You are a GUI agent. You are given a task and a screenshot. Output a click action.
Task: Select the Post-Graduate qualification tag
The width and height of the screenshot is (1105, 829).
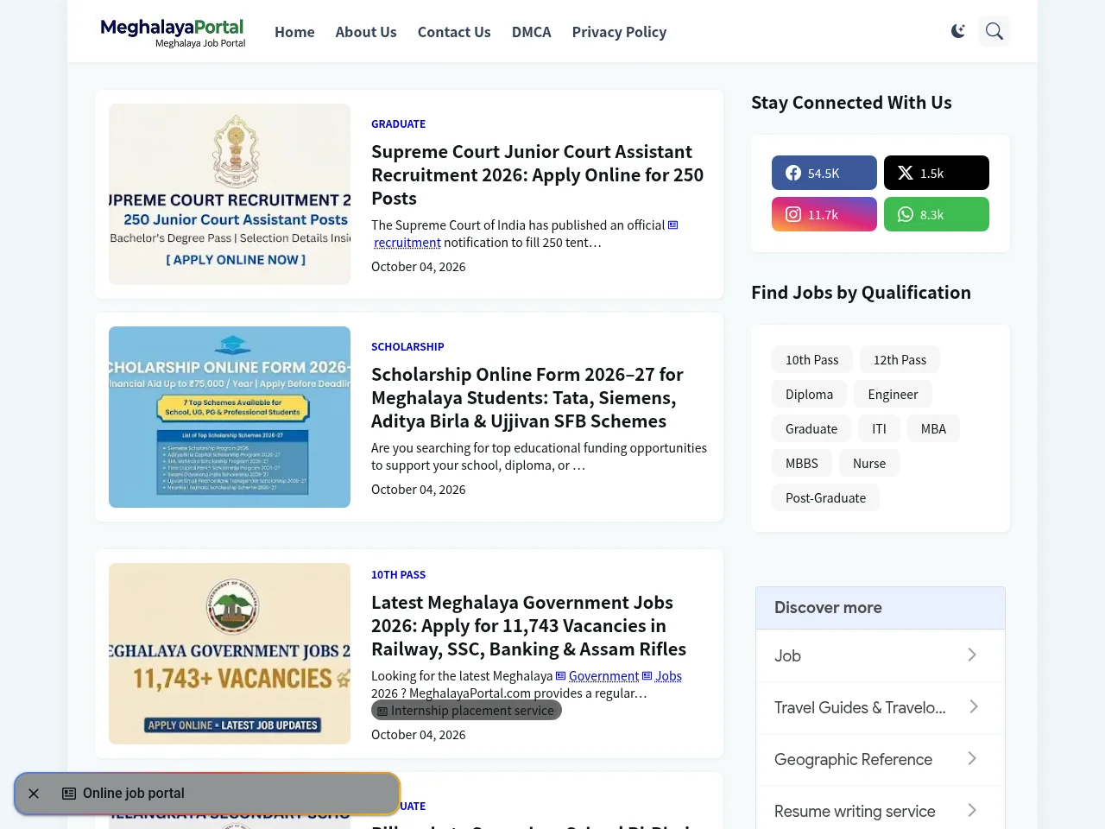coord(825,498)
